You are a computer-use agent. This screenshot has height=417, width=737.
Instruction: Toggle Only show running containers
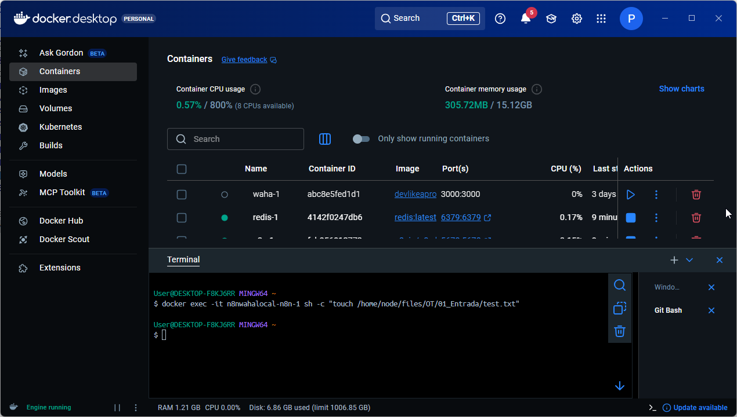pos(361,139)
